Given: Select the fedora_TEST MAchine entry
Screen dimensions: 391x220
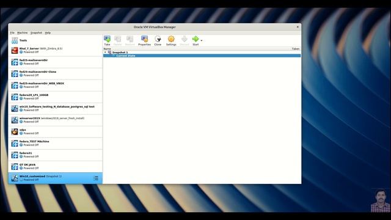Looking at the screenshot, I should click(x=56, y=143).
